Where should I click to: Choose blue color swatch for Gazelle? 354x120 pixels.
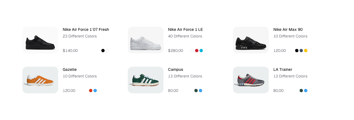(x=95, y=91)
